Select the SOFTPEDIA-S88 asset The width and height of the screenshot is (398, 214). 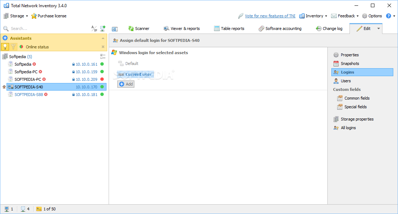point(56,95)
